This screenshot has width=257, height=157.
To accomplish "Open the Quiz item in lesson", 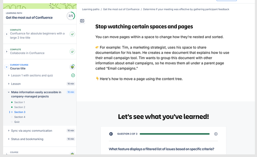I will 17,122.
